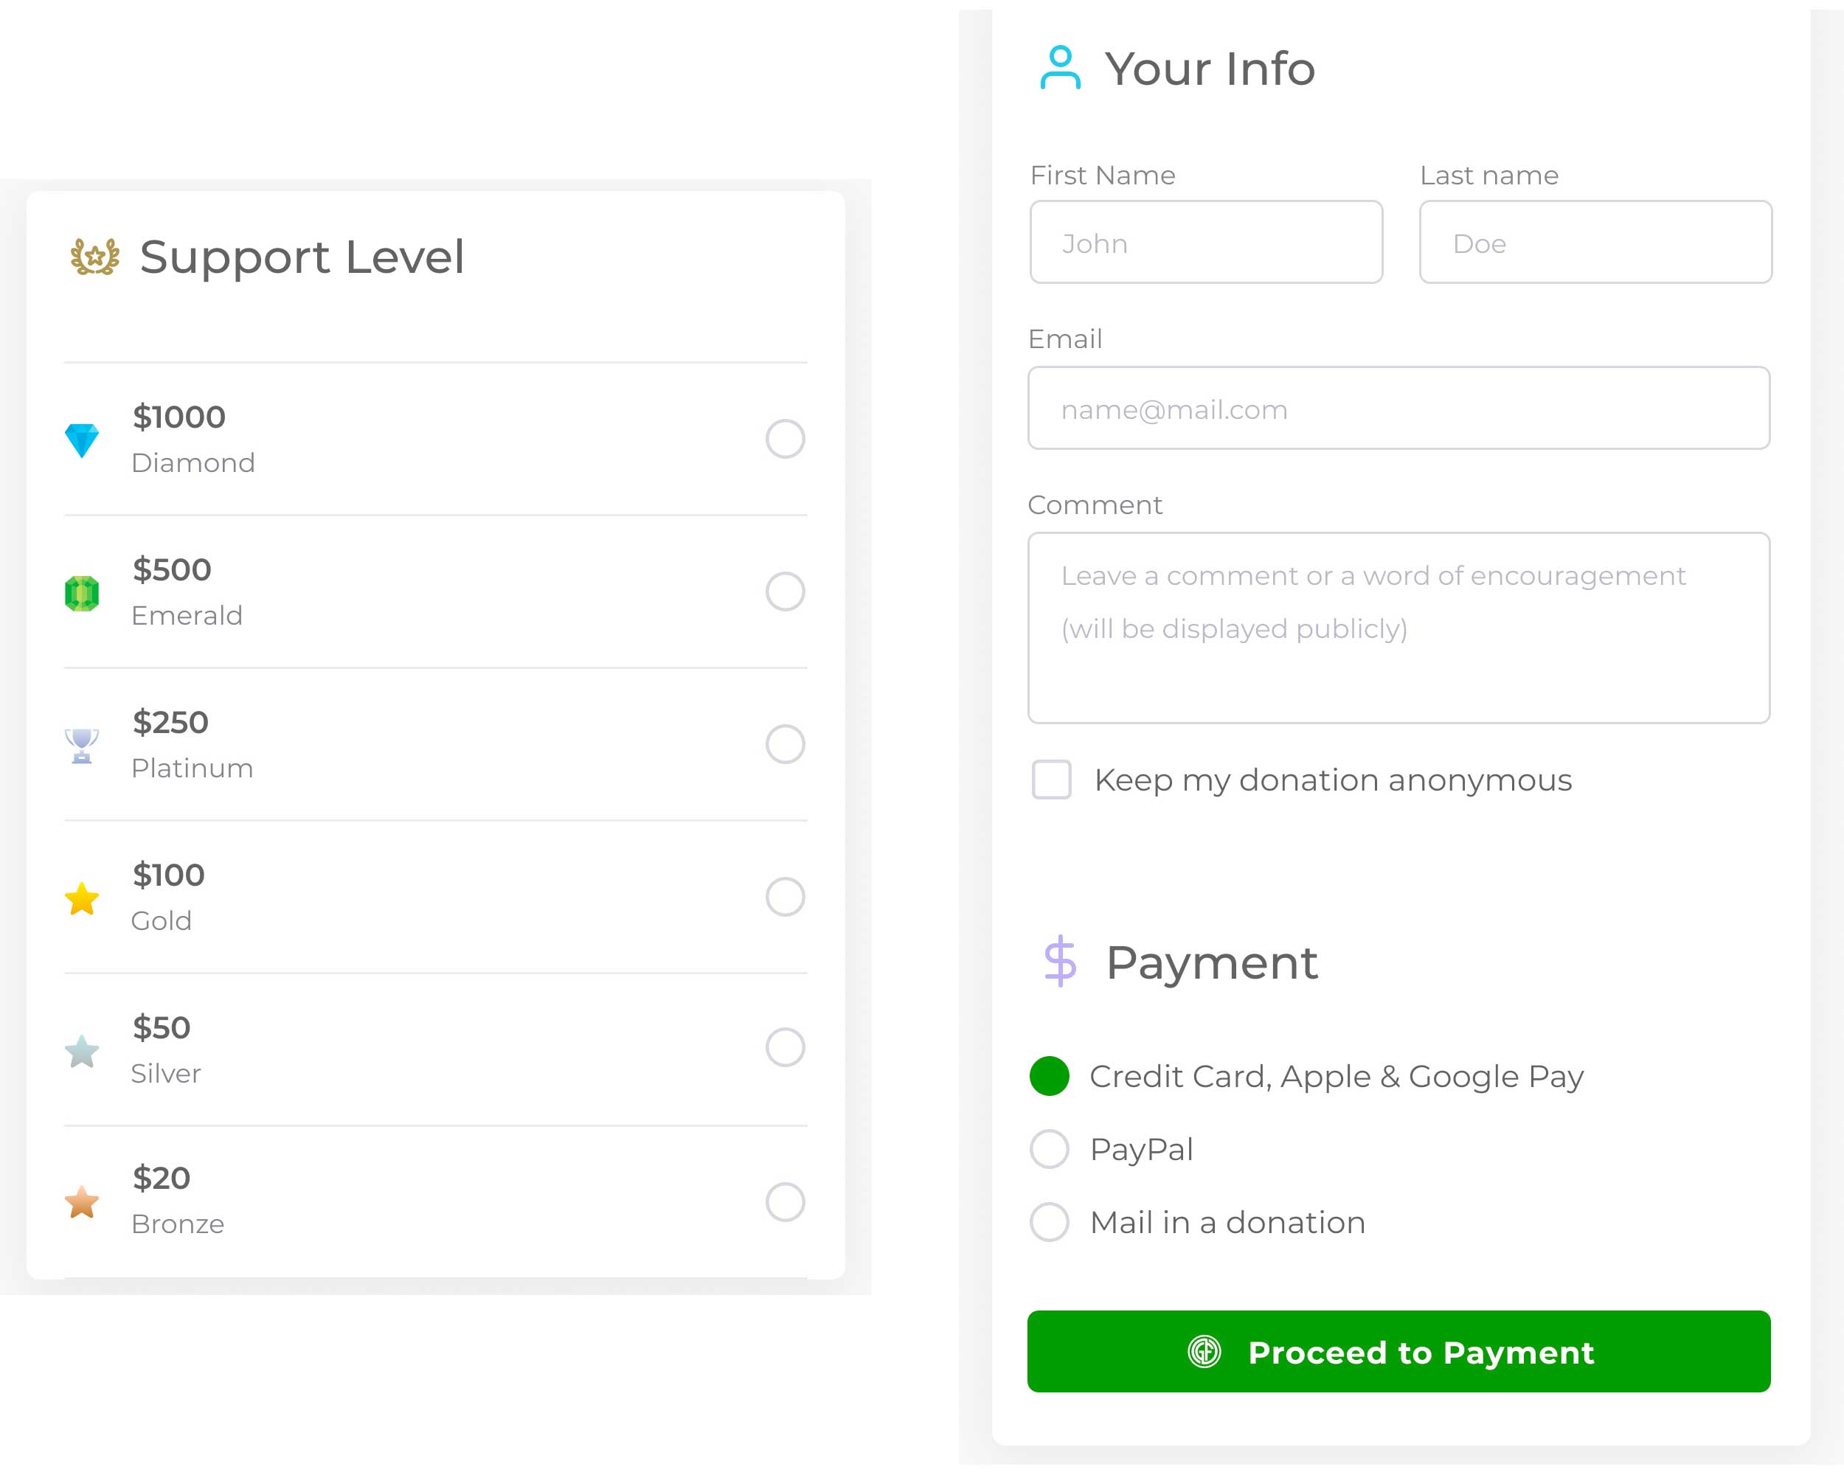Viewport: 1844px width, 1475px height.
Task: Choose the $250 Platinum radio option
Action: (784, 744)
